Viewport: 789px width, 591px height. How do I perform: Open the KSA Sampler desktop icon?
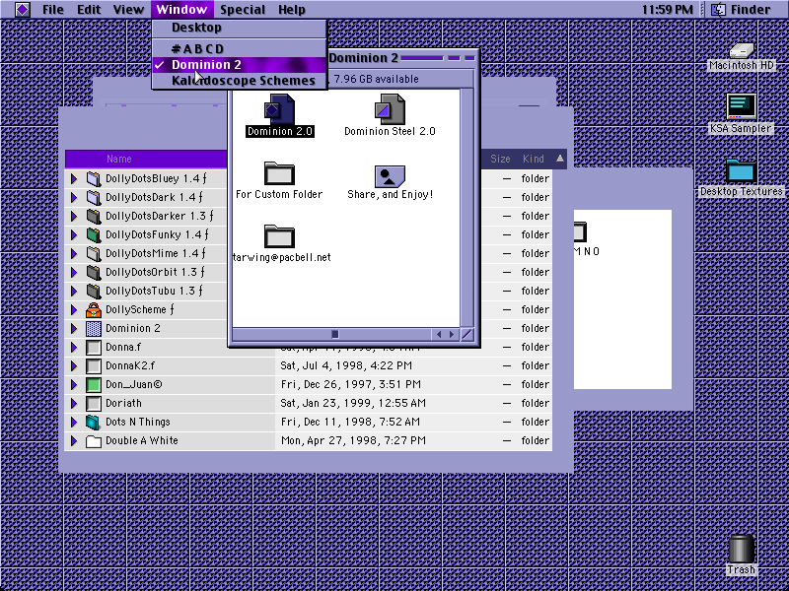[x=742, y=107]
